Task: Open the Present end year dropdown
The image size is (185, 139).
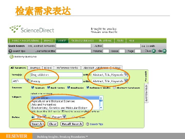Action: [59, 117]
